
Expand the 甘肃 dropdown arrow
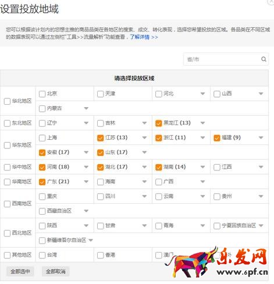pos(144,226)
